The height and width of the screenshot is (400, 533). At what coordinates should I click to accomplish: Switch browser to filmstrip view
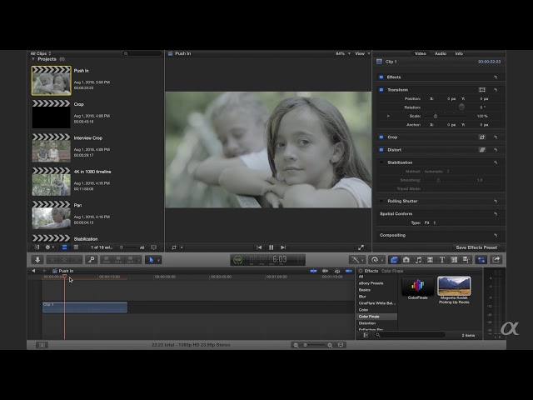click(x=64, y=247)
